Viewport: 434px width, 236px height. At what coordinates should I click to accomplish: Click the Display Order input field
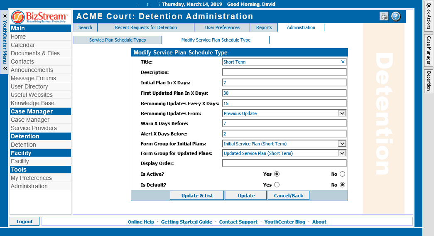(x=284, y=163)
